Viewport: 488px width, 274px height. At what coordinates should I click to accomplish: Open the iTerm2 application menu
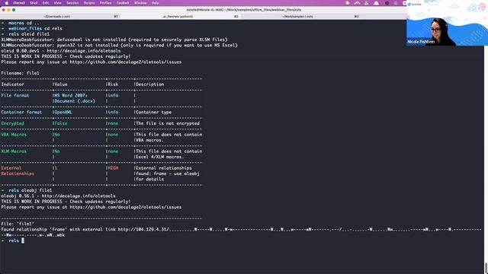(19, 3)
